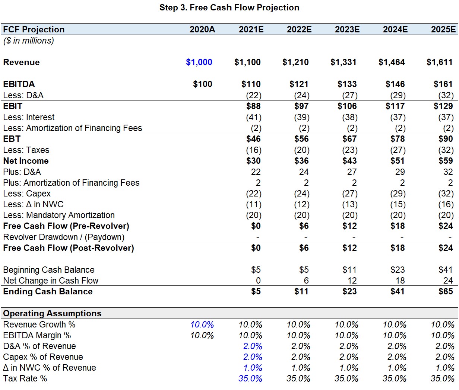
Task: Click the 2021E Revenue value $1,100
Action: point(247,62)
